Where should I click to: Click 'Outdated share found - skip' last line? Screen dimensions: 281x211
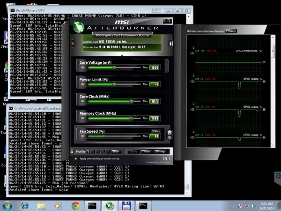coord(38,189)
